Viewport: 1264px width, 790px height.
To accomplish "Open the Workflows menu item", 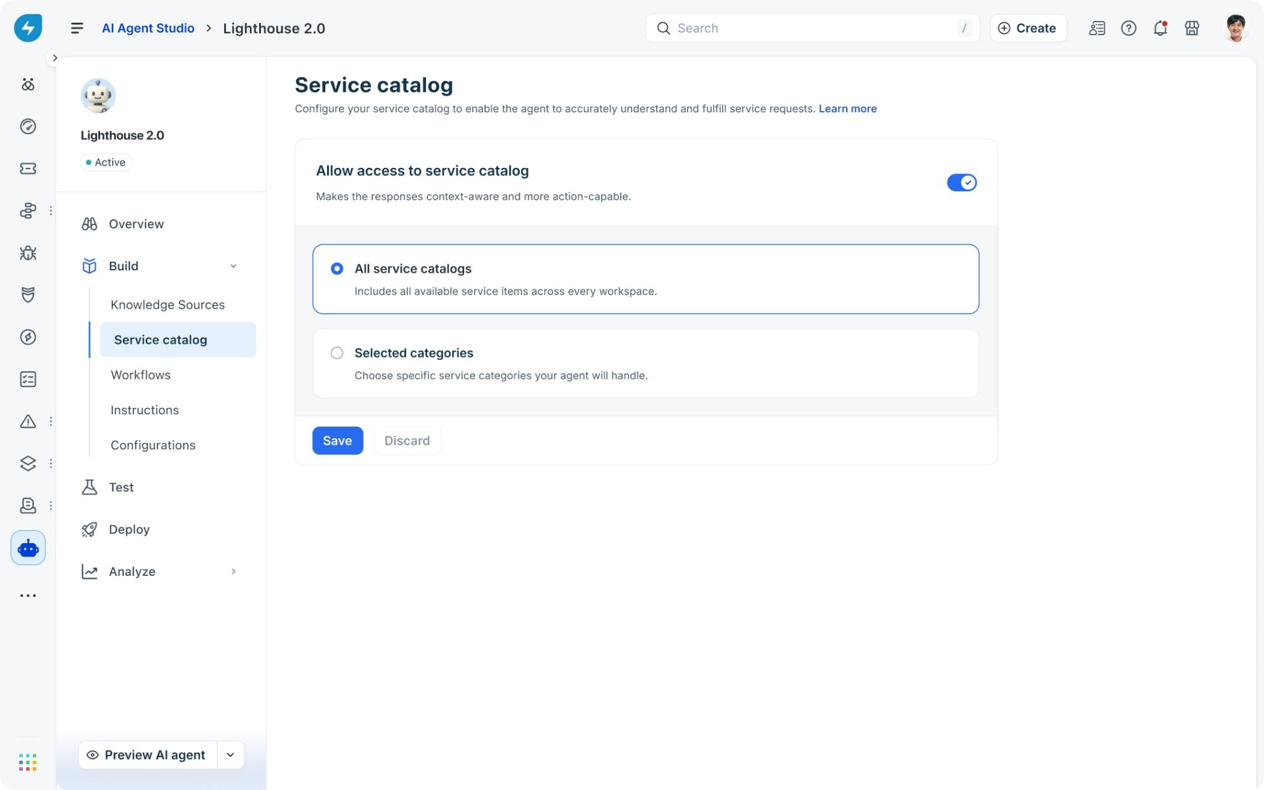I will 141,375.
